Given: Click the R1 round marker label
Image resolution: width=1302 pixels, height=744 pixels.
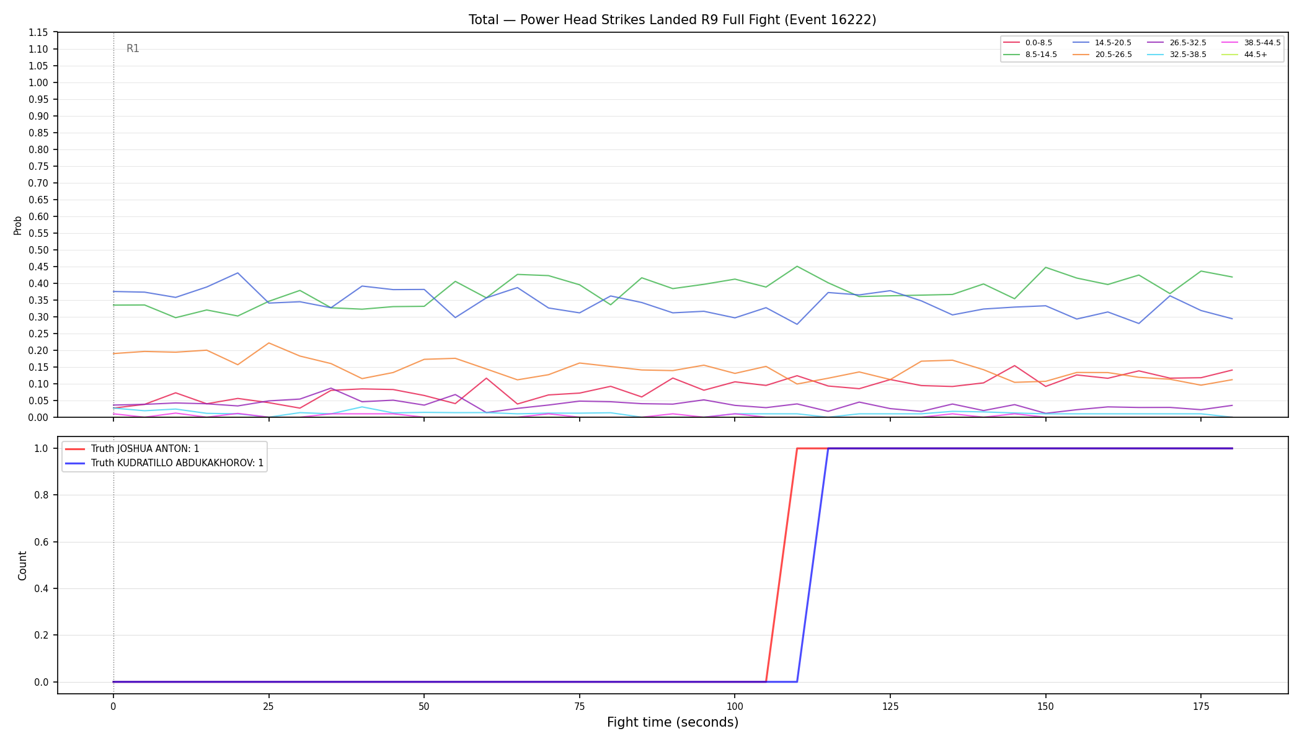Looking at the screenshot, I should click(133, 48).
